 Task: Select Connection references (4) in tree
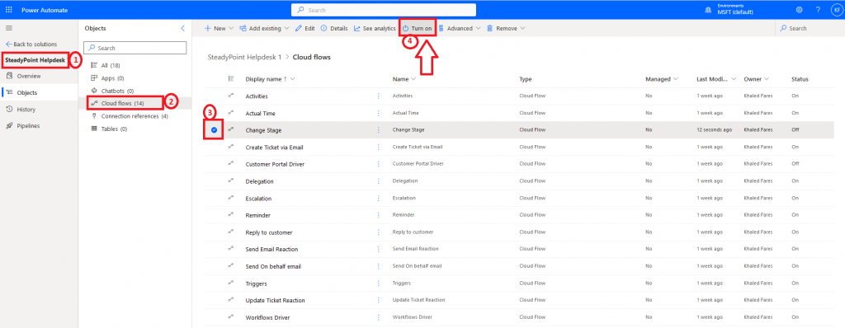(x=135, y=116)
